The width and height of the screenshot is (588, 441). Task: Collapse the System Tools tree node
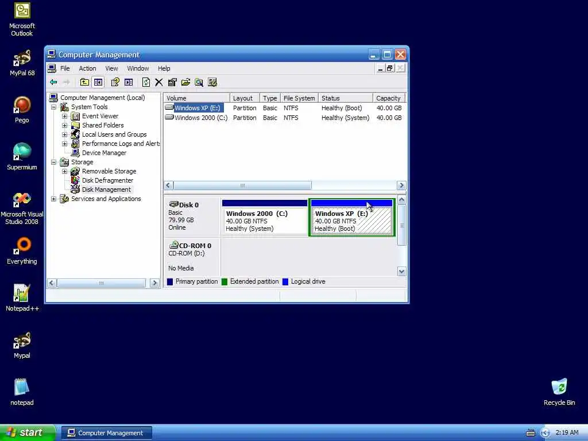tap(53, 107)
